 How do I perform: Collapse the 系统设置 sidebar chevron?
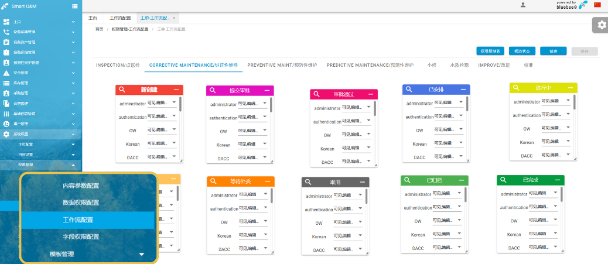click(73, 134)
